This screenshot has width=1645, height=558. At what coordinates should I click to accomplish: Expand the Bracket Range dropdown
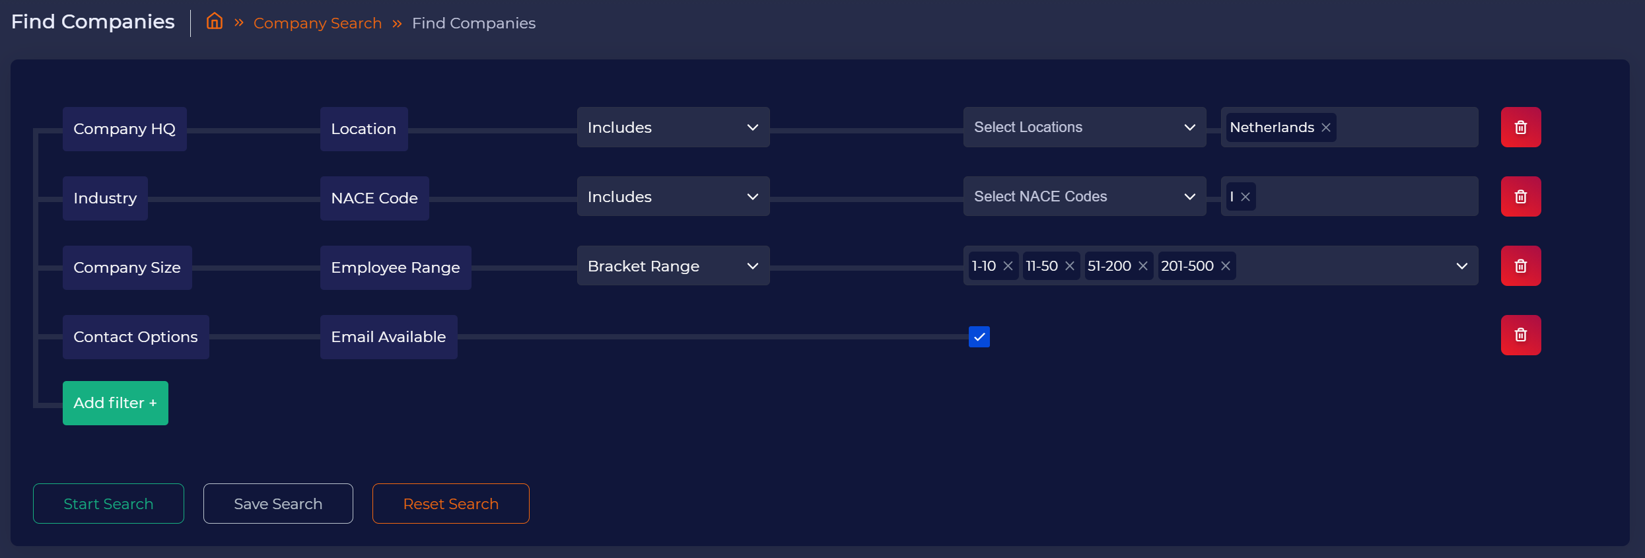pos(672,266)
